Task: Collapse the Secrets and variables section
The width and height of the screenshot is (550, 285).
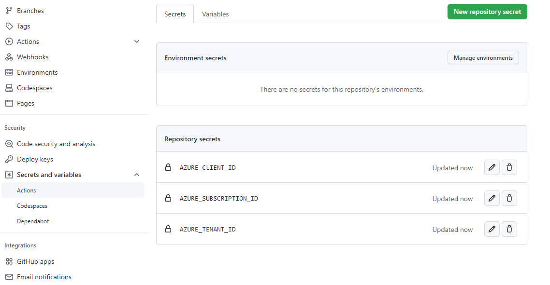Action: tap(137, 175)
